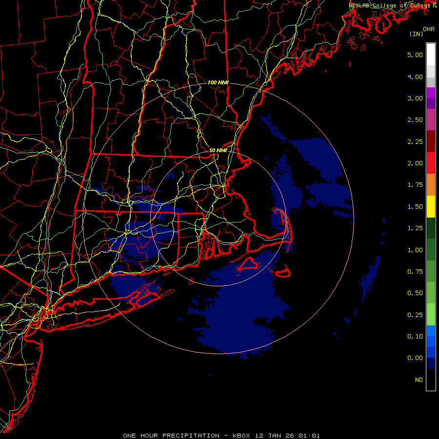
Task: Select the 50 NMI range ring label
Action: pos(218,150)
